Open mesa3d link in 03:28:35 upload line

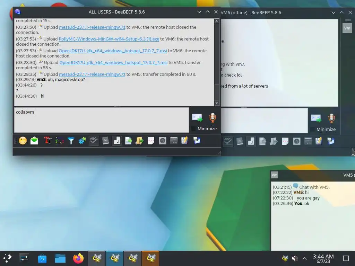pos(92,74)
